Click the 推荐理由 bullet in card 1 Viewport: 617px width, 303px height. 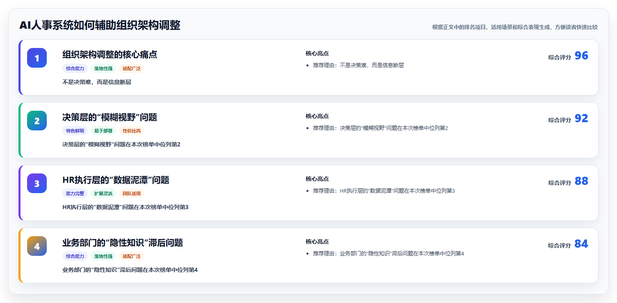pos(359,66)
